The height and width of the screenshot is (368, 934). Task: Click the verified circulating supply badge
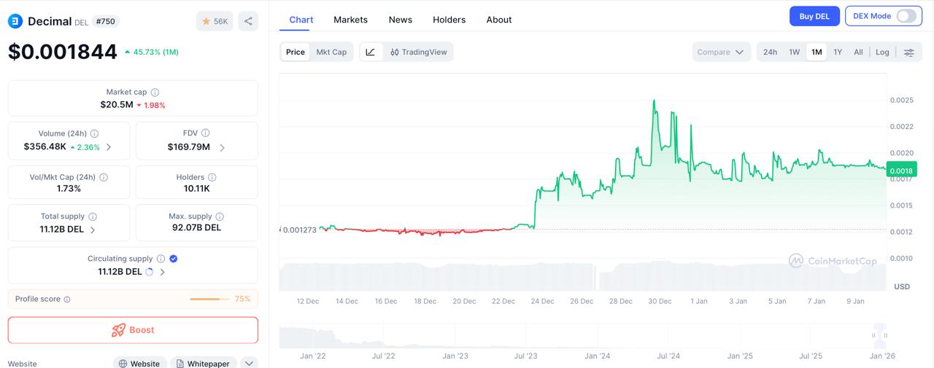tap(173, 259)
